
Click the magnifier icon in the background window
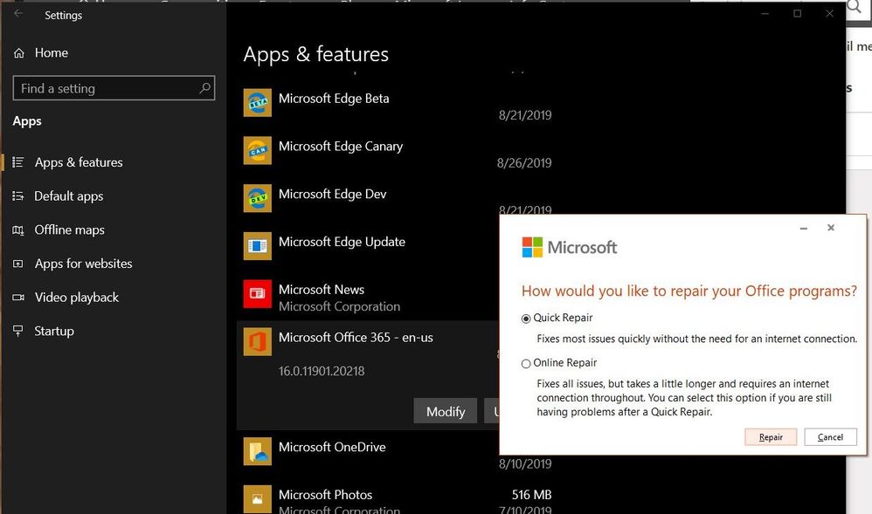[x=855, y=7]
